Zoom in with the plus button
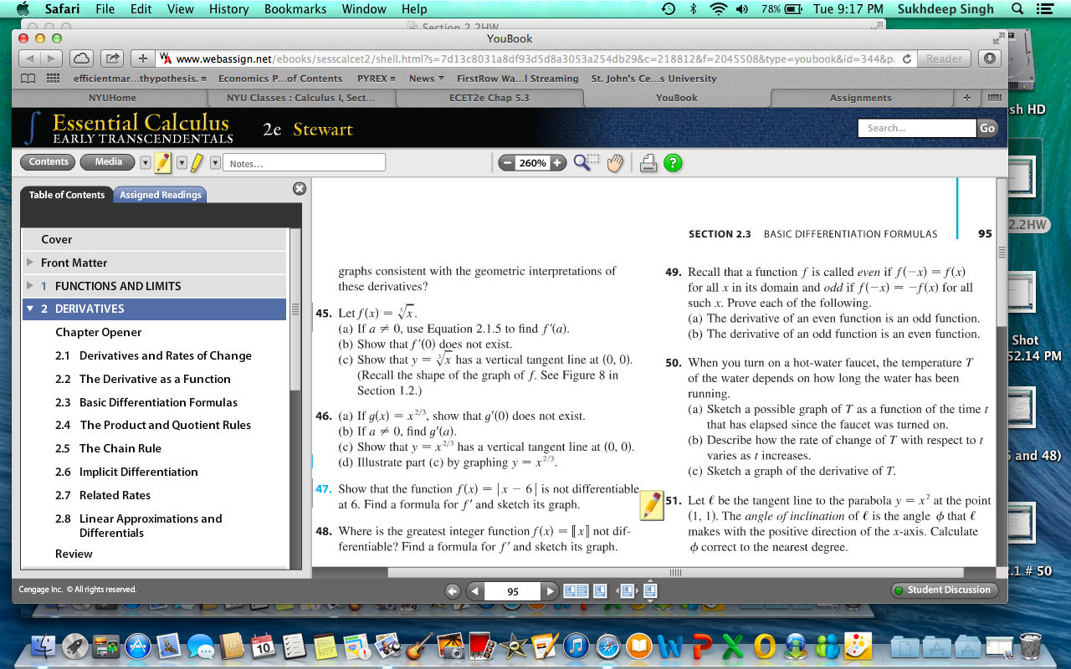 pyautogui.click(x=557, y=163)
